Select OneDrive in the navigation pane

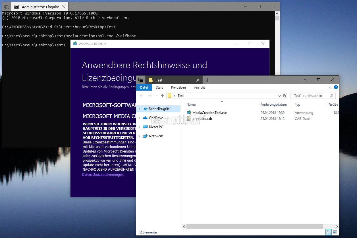(x=156, y=118)
